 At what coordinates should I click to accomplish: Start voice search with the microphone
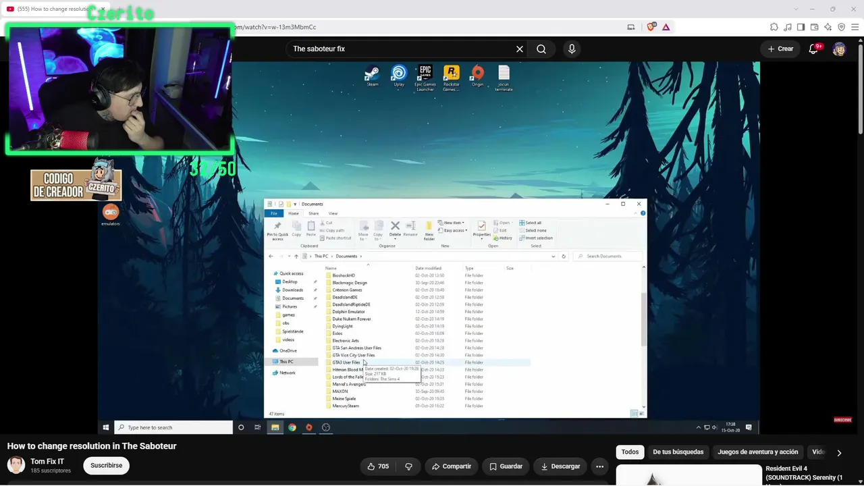click(572, 49)
